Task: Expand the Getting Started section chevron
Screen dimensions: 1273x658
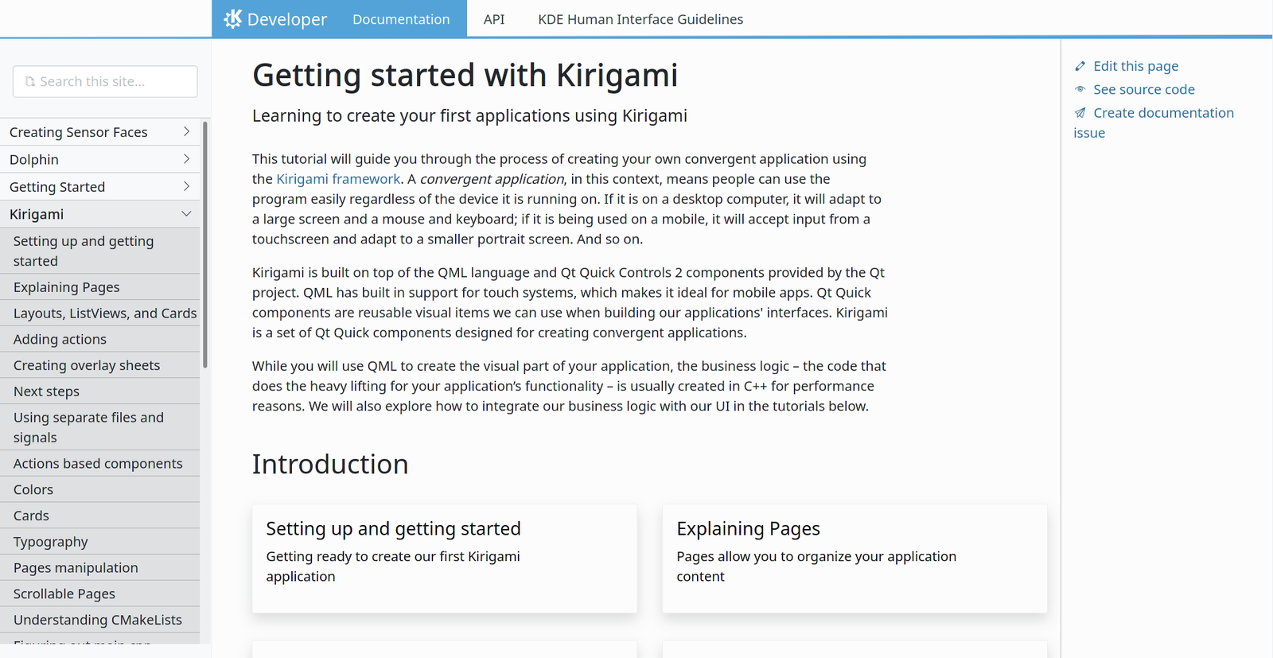Action: point(186,186)
